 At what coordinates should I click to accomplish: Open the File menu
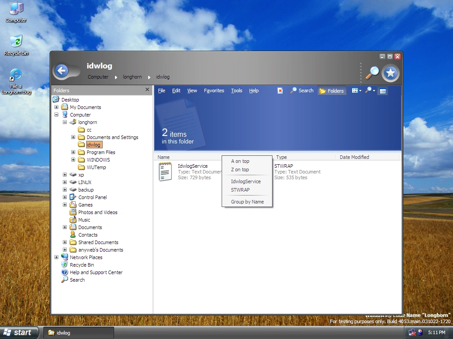click(x=161, y=90)
